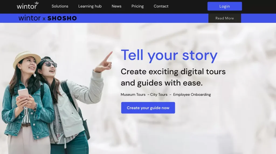276x154 pixels.
Task: Select the City Tours text
Action: [159, 95]
